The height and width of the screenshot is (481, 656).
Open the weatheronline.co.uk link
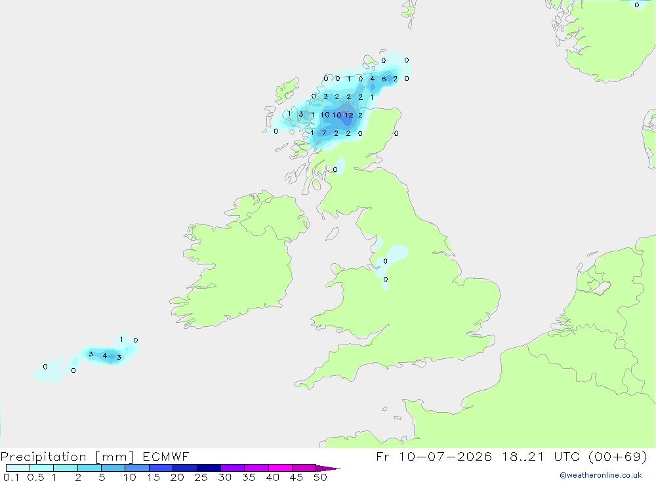pyautogui.click(x=601, y=475)
